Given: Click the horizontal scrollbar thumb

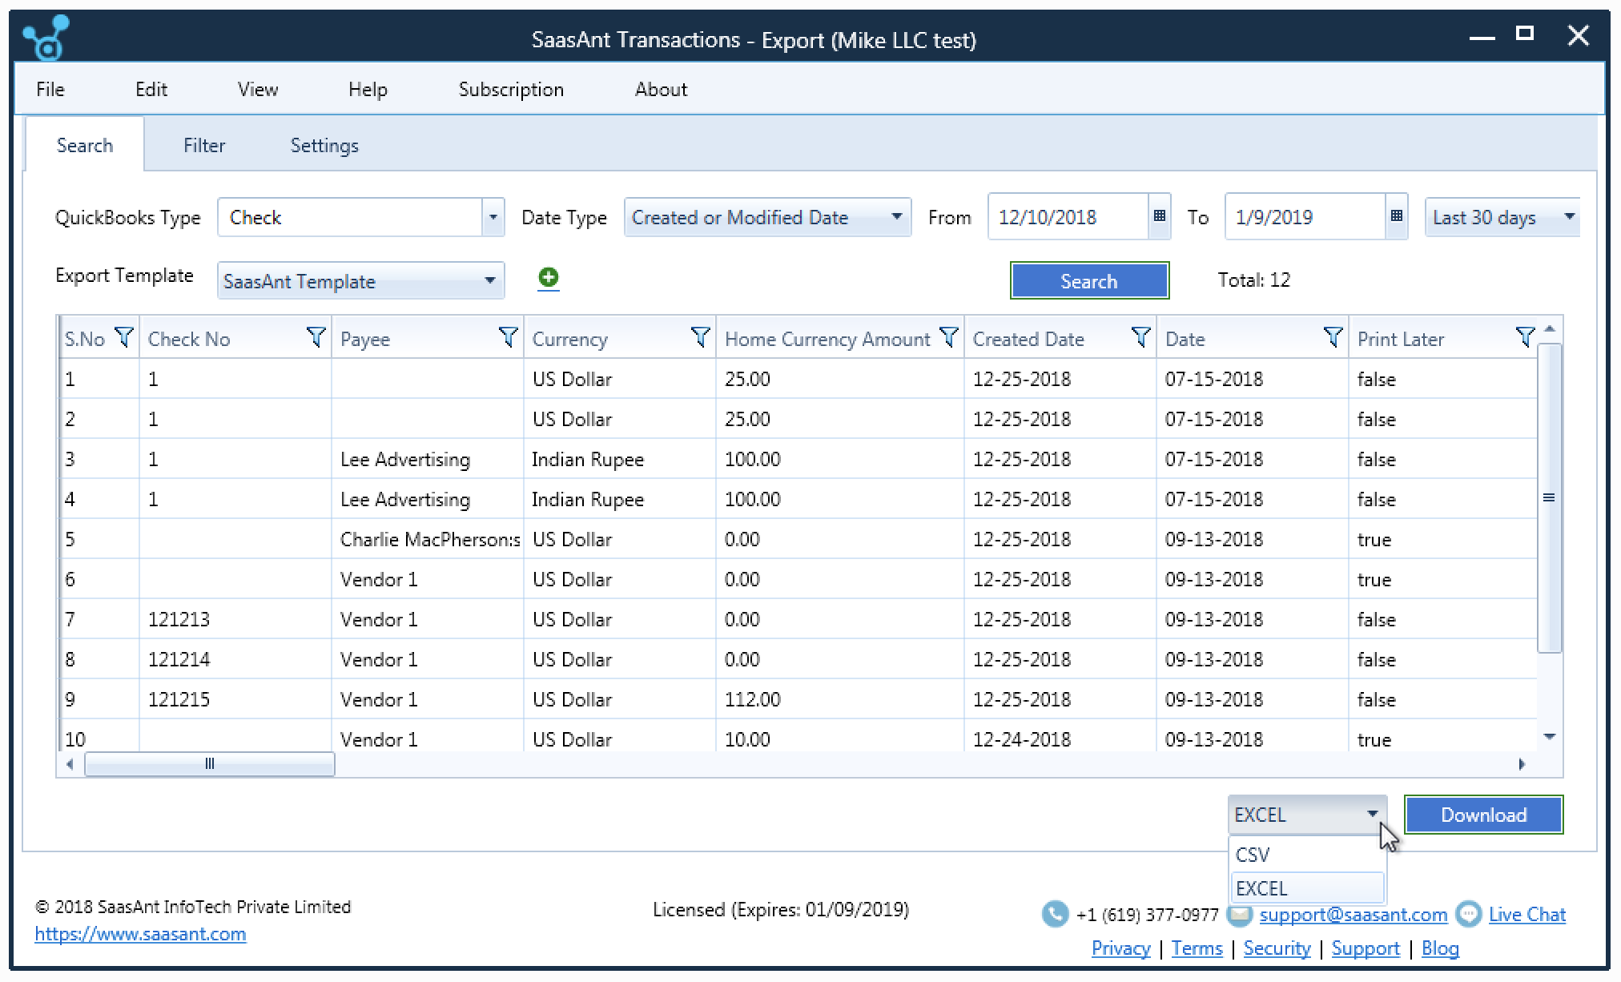Looking at the screenshot, I should (209, 764).
